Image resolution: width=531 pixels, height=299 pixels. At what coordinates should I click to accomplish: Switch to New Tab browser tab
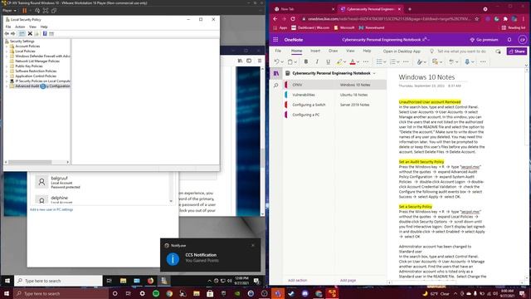pyautogui.click(x=303, y=9)
